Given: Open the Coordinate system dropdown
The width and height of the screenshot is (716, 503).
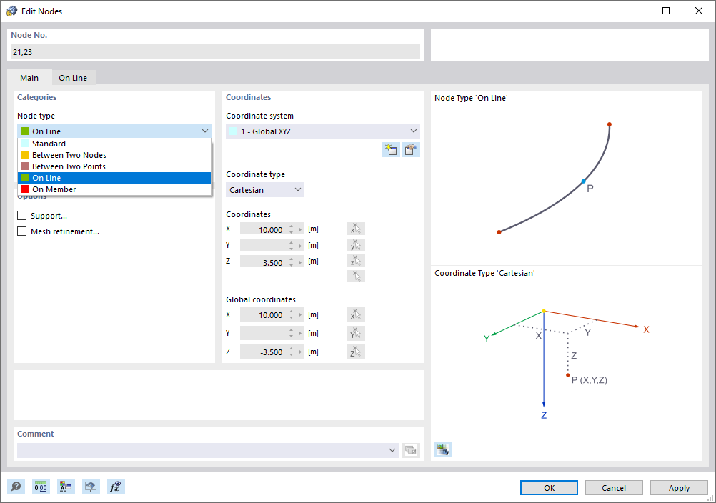Looking at the screenshot, I should click(x=323, y=131).
